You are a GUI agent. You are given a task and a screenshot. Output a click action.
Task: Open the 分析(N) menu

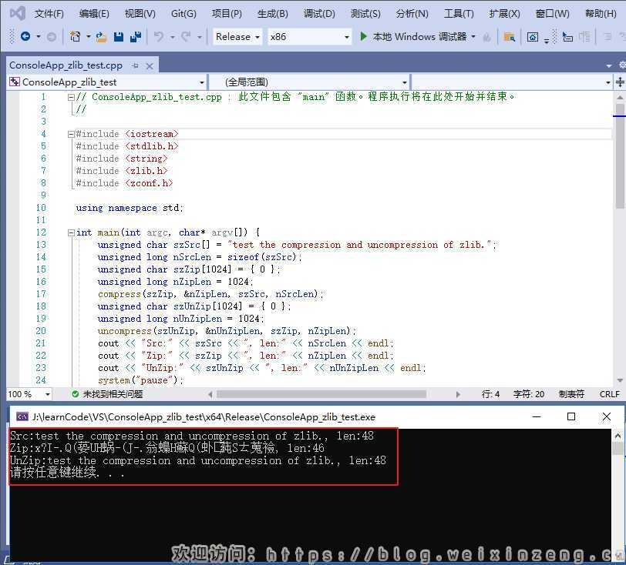click(412, 14)
